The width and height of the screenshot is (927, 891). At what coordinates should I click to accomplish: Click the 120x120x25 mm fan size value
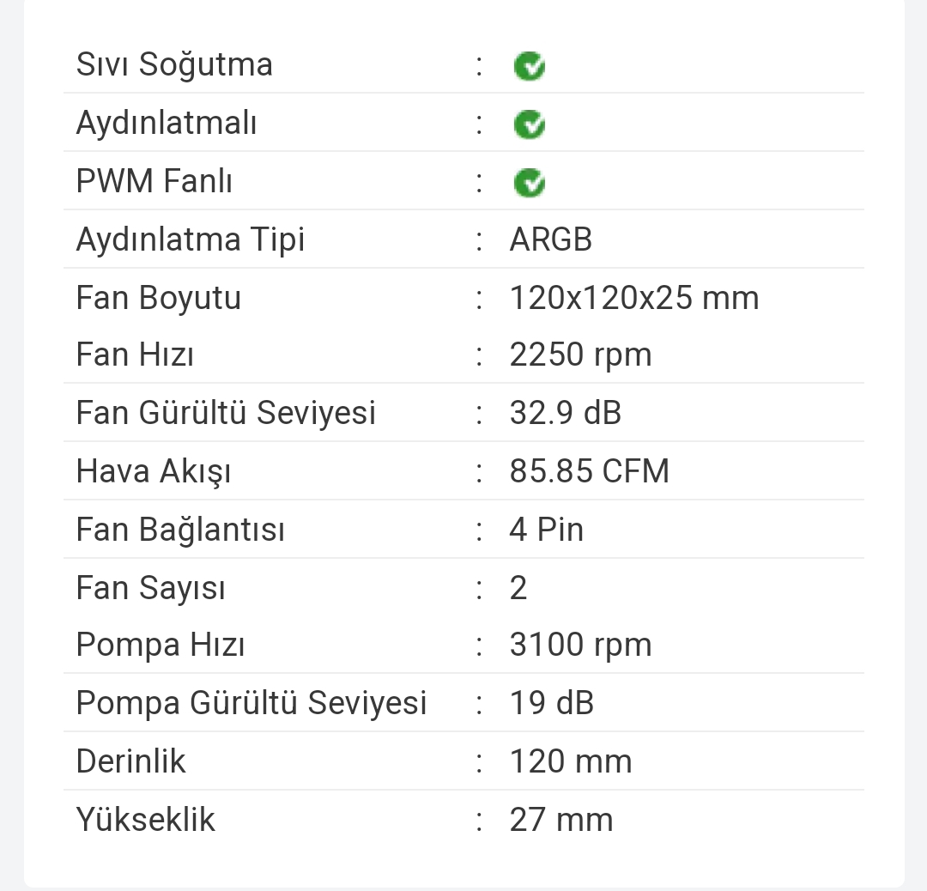pyautogui.click(x=634, y=298)
